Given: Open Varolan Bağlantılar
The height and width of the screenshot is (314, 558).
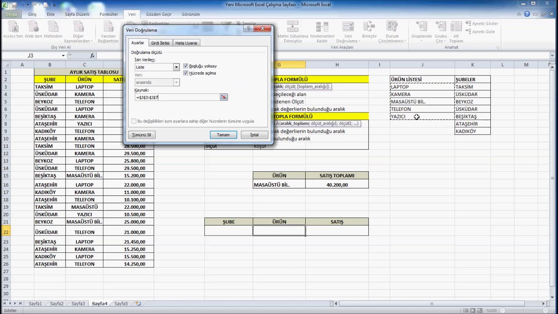Looking at the screenshot, I should [109, 32].
